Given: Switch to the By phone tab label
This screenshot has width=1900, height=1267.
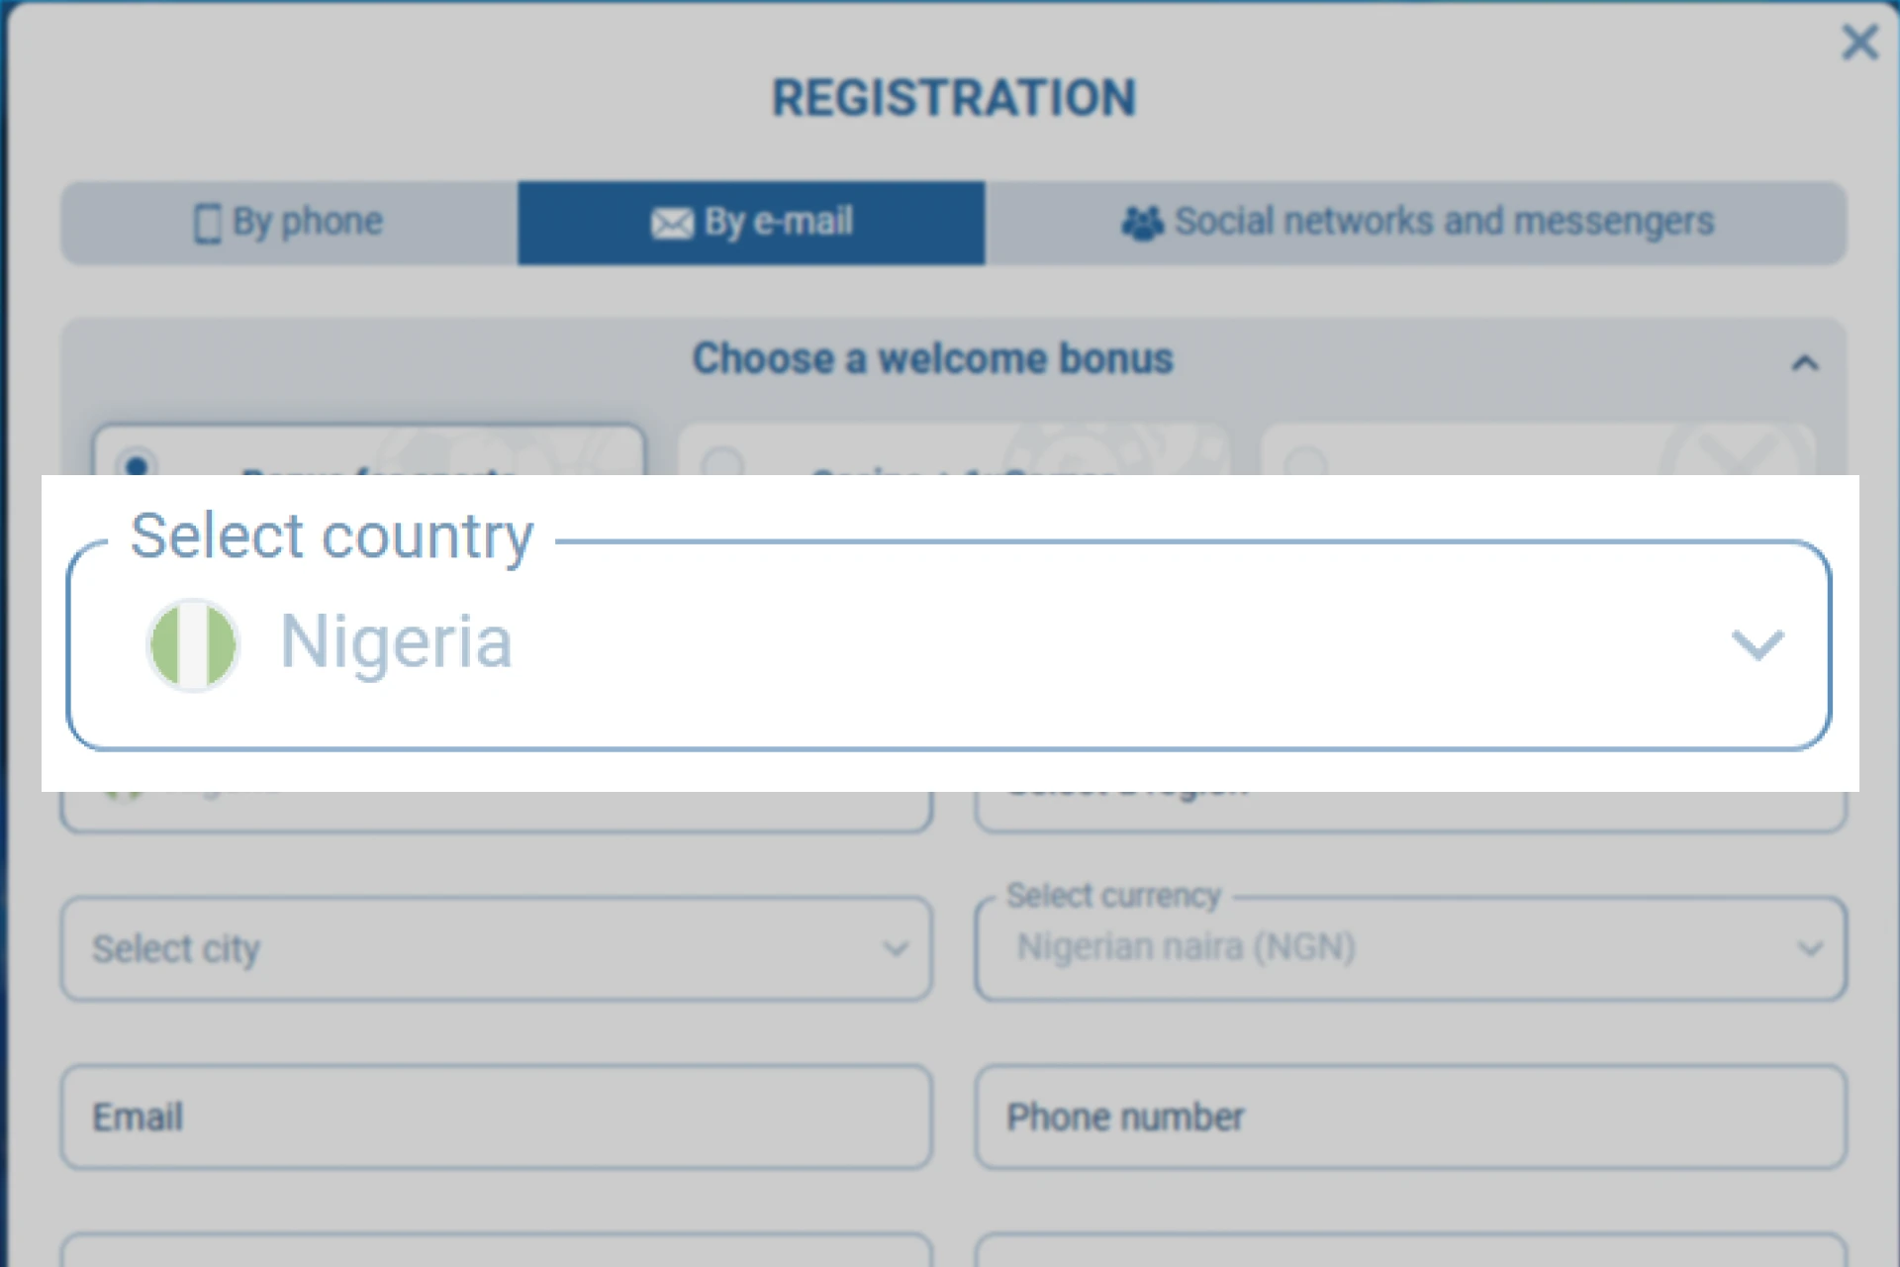Looking at the screenshot, I should (x=307, y=222).
